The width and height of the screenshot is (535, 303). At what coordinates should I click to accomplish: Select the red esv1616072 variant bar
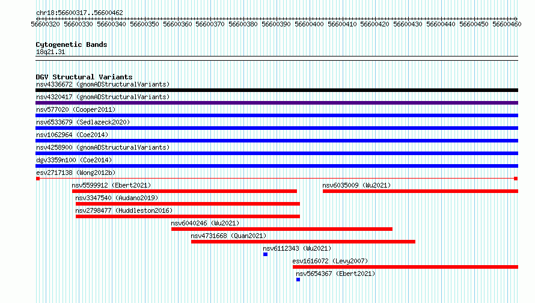pos(405,267)
